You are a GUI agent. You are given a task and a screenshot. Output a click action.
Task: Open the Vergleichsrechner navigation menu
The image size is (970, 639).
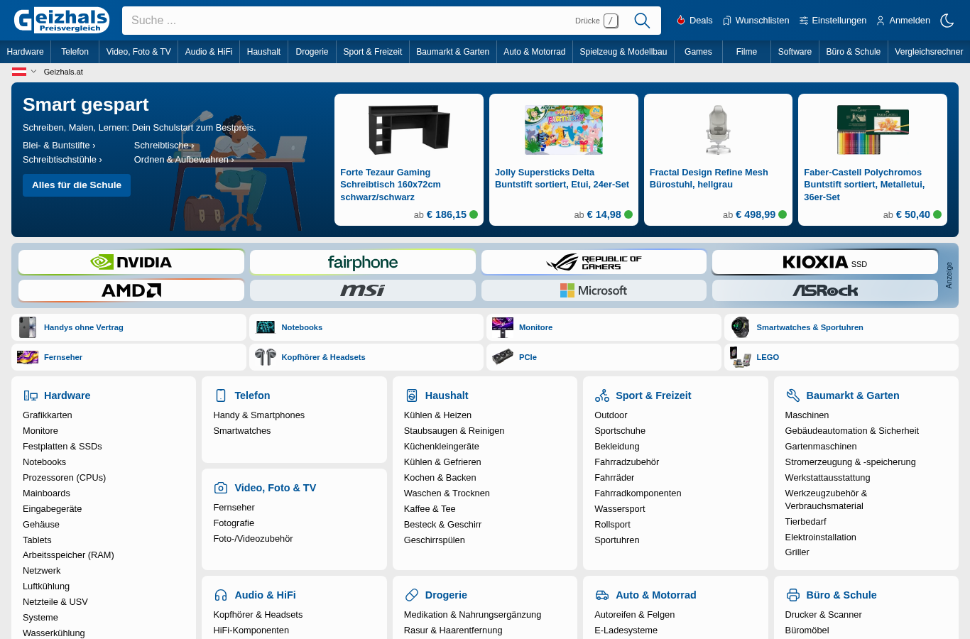pos(929,52)
